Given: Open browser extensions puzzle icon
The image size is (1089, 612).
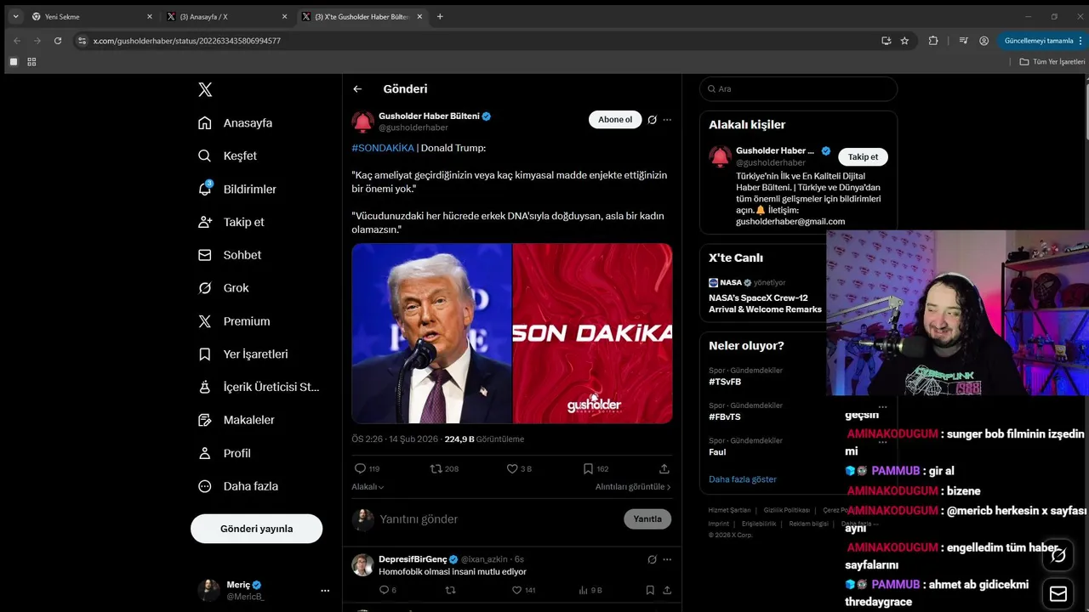Looking at the screenshot, I should coord(933,41).
